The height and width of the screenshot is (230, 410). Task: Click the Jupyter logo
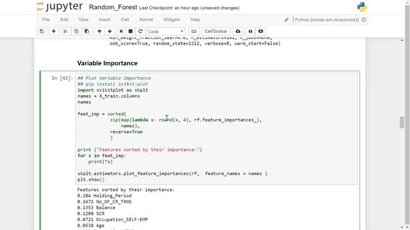click(x=60, y=7)
